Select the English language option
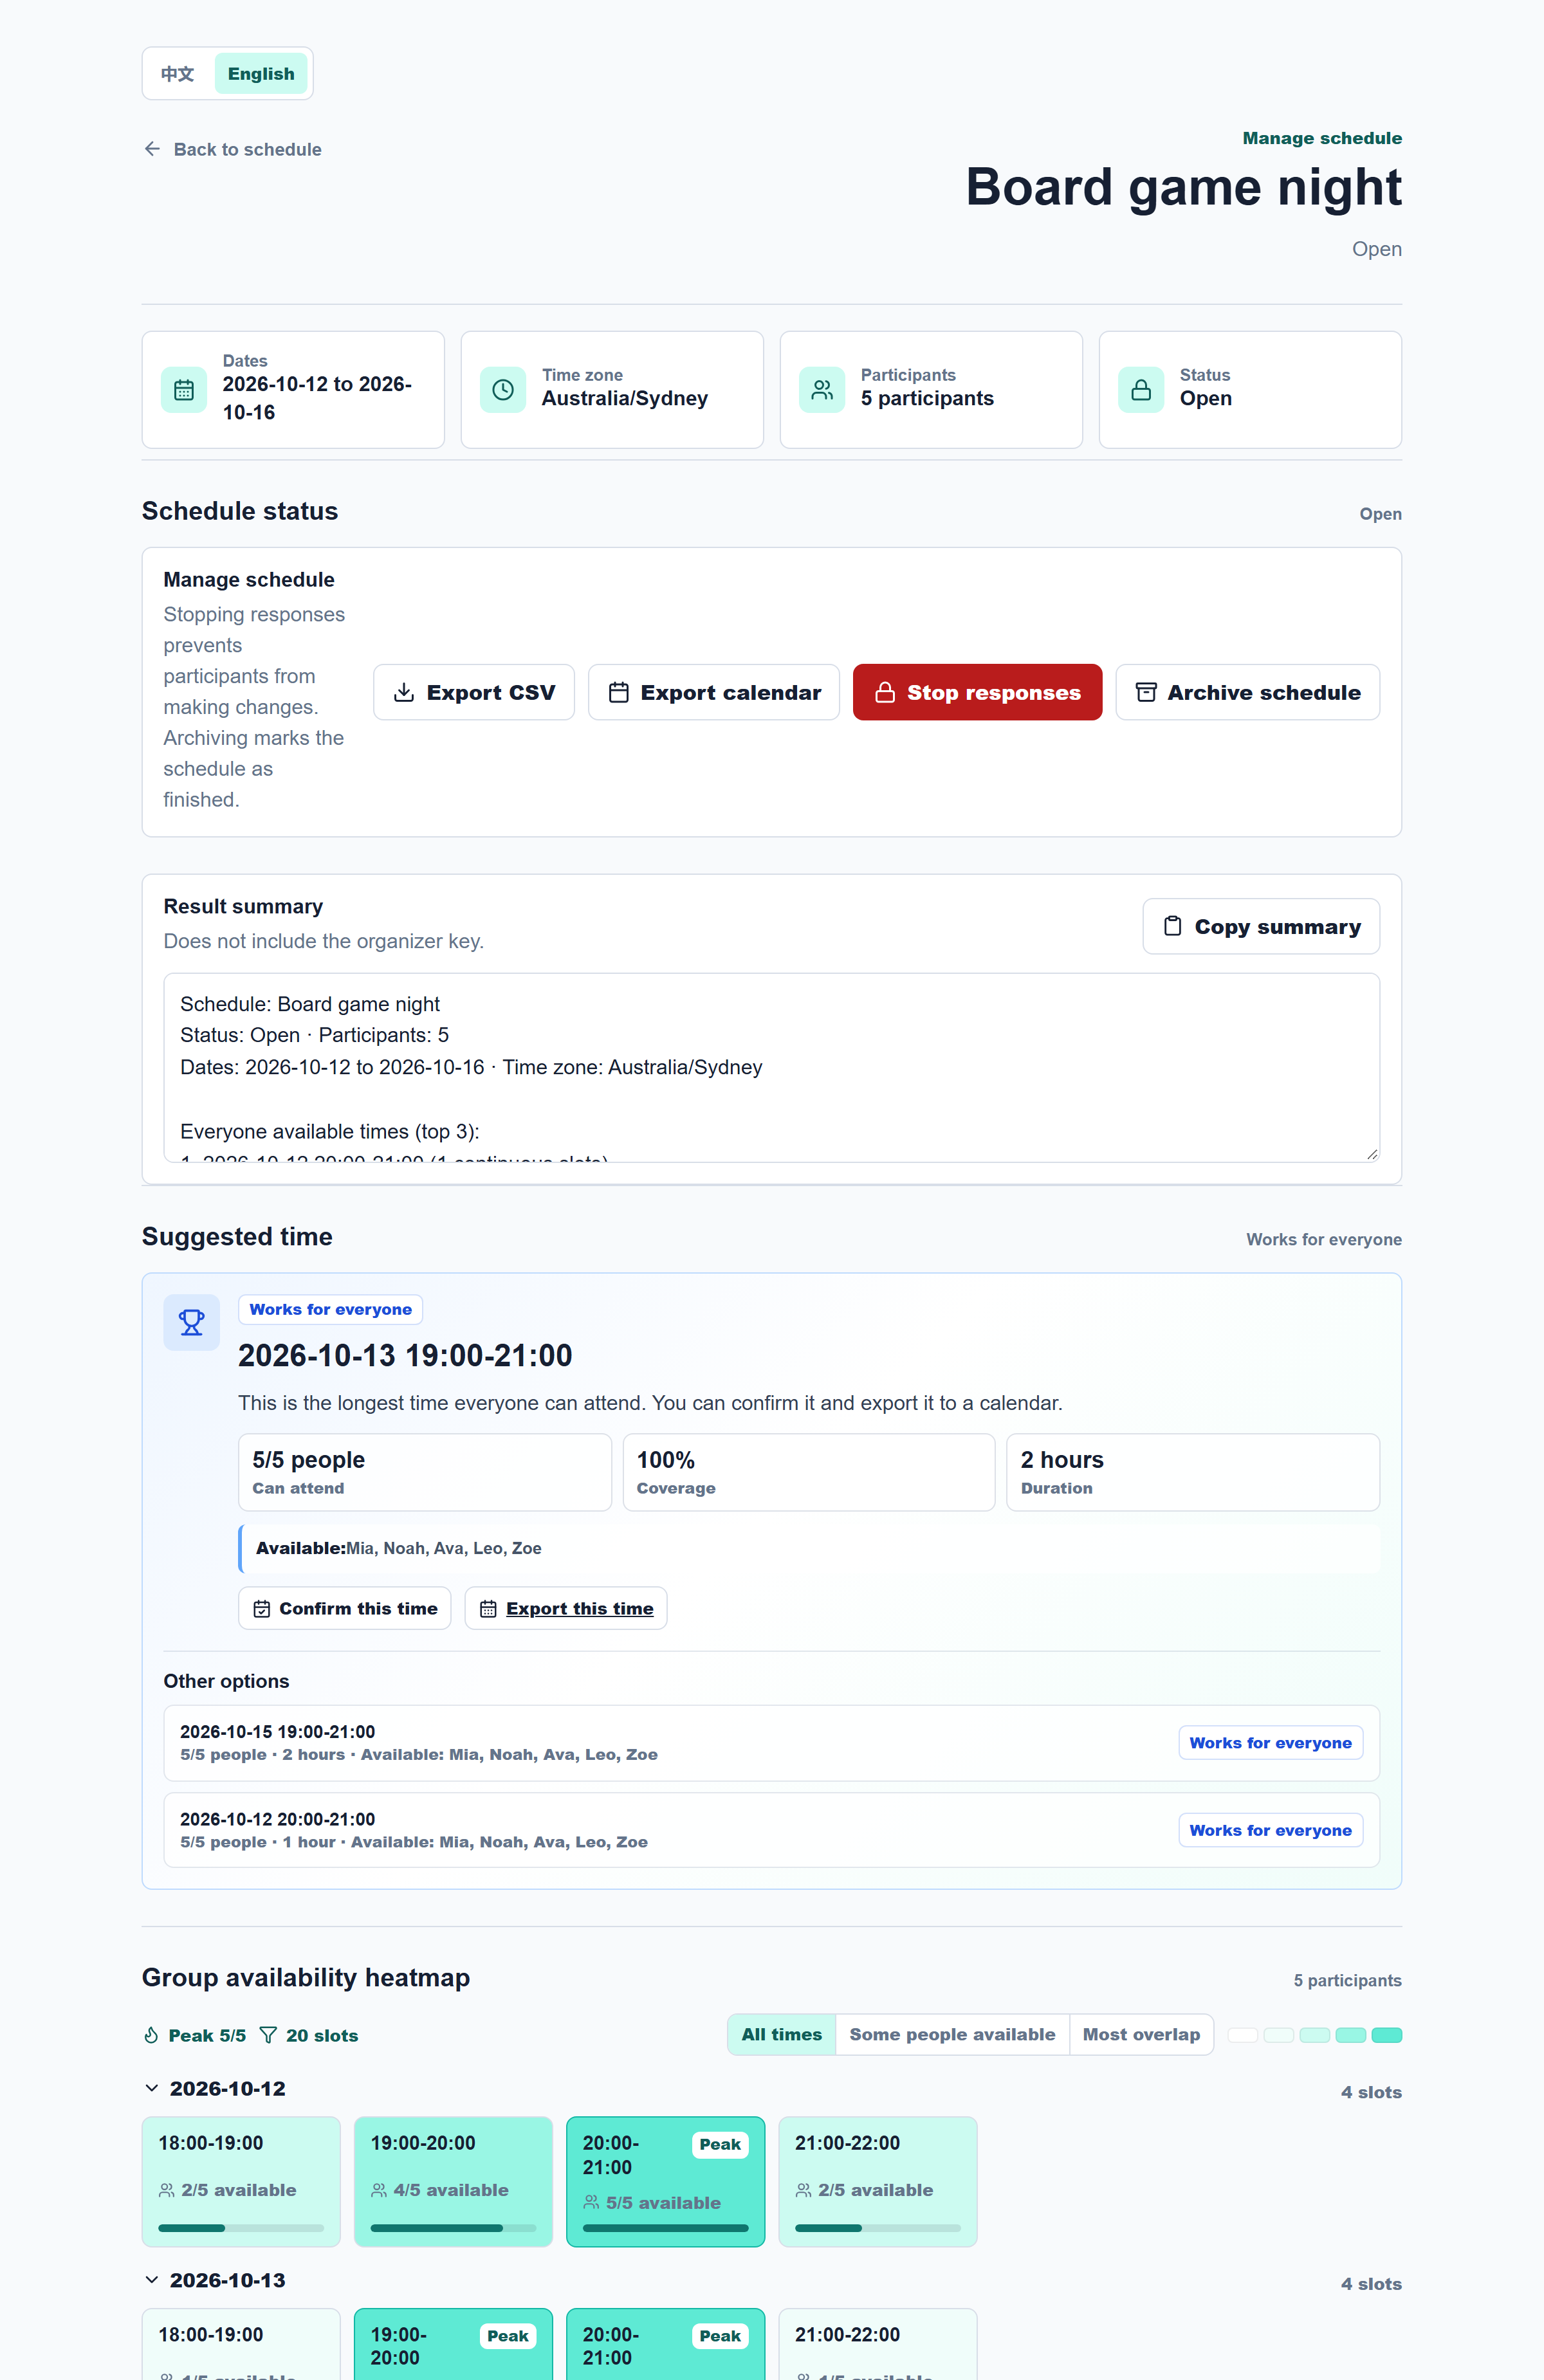 (261, 74)
